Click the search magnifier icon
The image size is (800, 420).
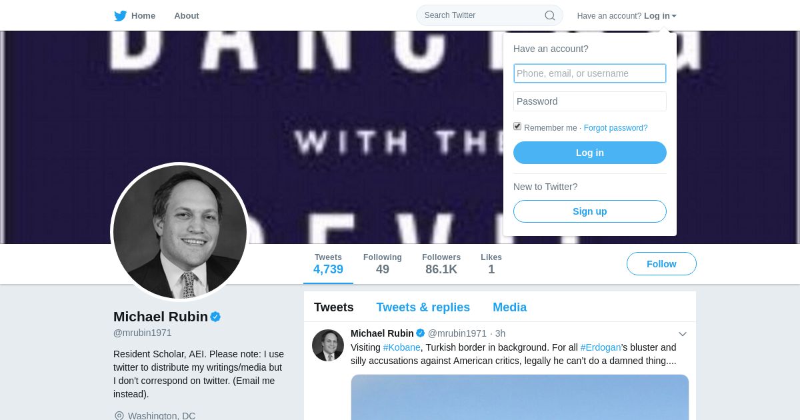pyautogui.click(x=550, y=15)
